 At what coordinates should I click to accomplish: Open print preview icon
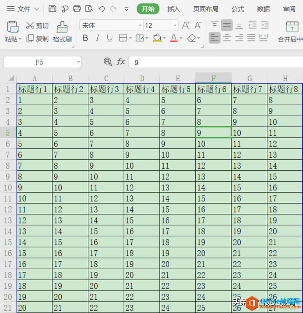[x=89, y=9]
